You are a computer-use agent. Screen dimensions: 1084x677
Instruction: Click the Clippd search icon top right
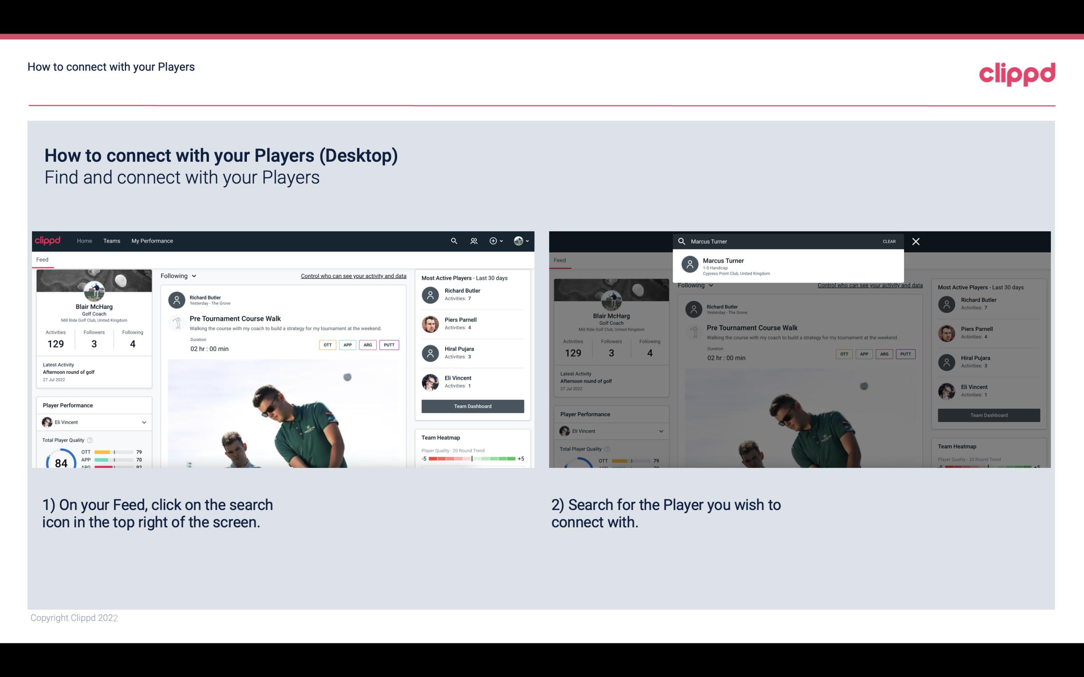(x=453, y=241)
